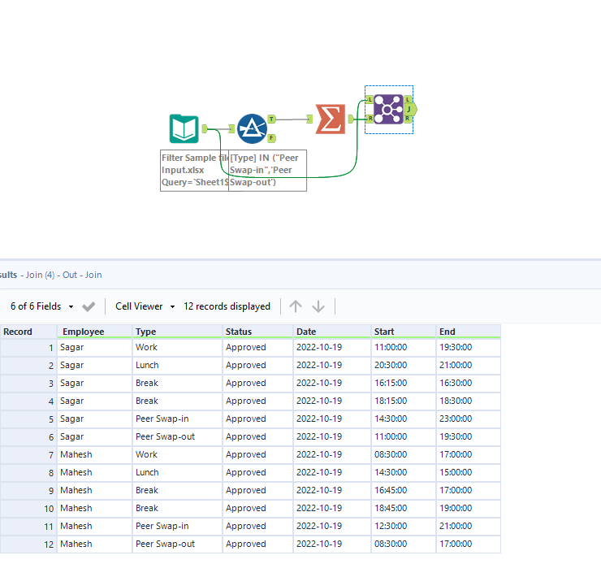Click the Filter tool's input anchor
This screenshot has height=564, width=601.
(231, 128)
